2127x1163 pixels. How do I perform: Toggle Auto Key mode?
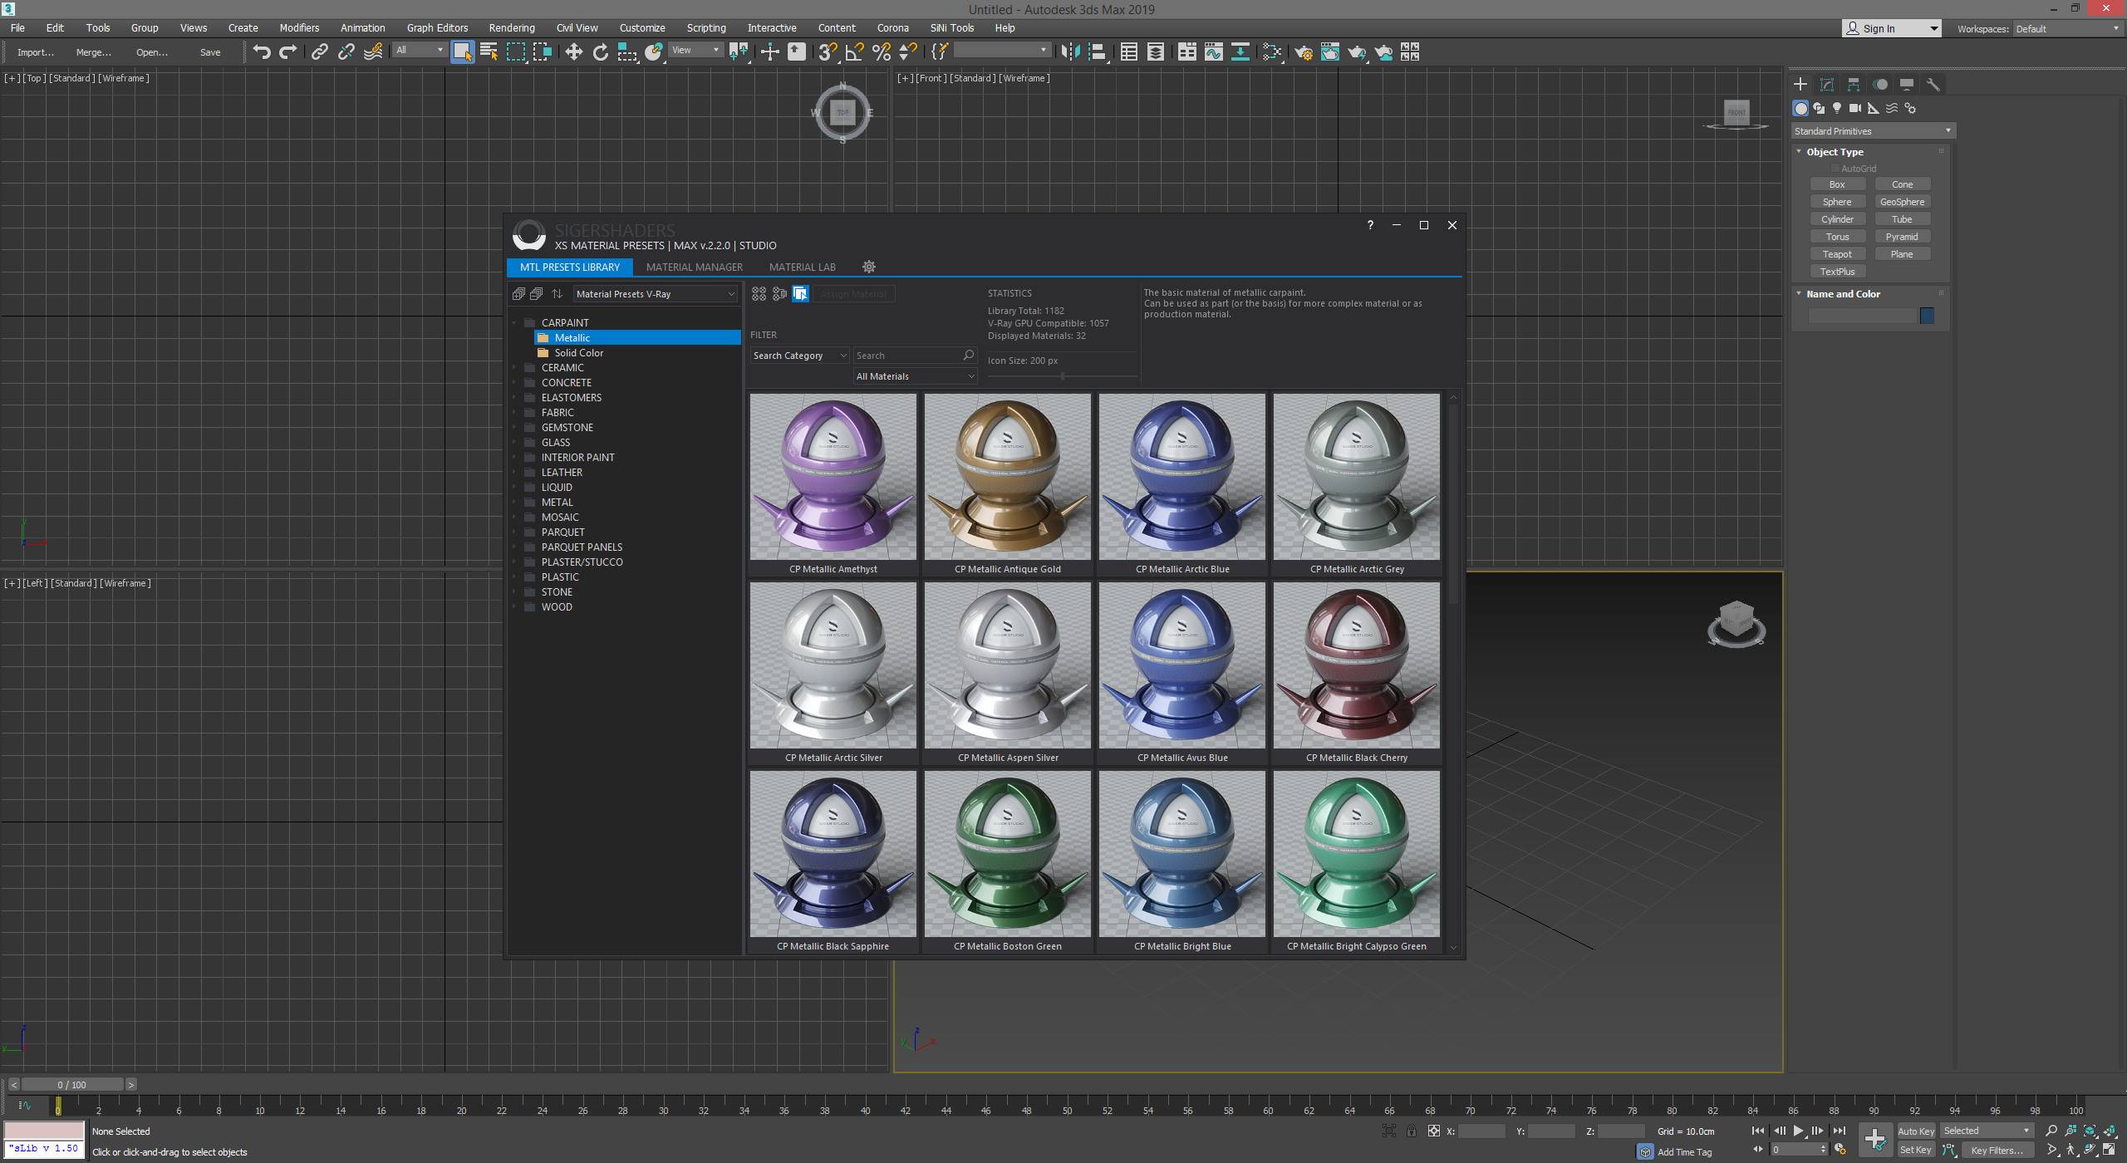(x=1916, y=1131)
